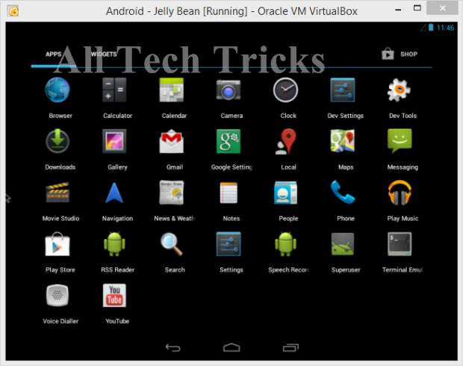Click the 11:46 status bar clock
This screenshot has width=463, height=366.
point(445,28)
